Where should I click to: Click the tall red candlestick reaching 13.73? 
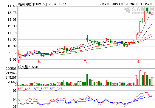coord(145,17)
